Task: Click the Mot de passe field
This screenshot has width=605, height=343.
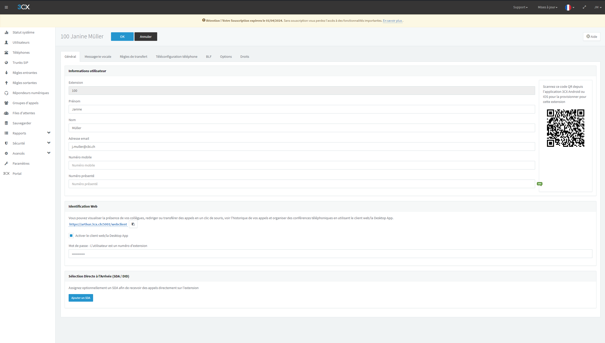Action: (331, 254)
